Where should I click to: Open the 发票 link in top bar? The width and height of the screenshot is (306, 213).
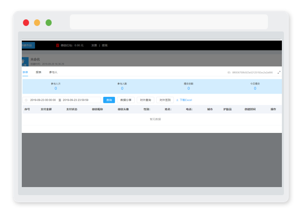coord(94,45)
